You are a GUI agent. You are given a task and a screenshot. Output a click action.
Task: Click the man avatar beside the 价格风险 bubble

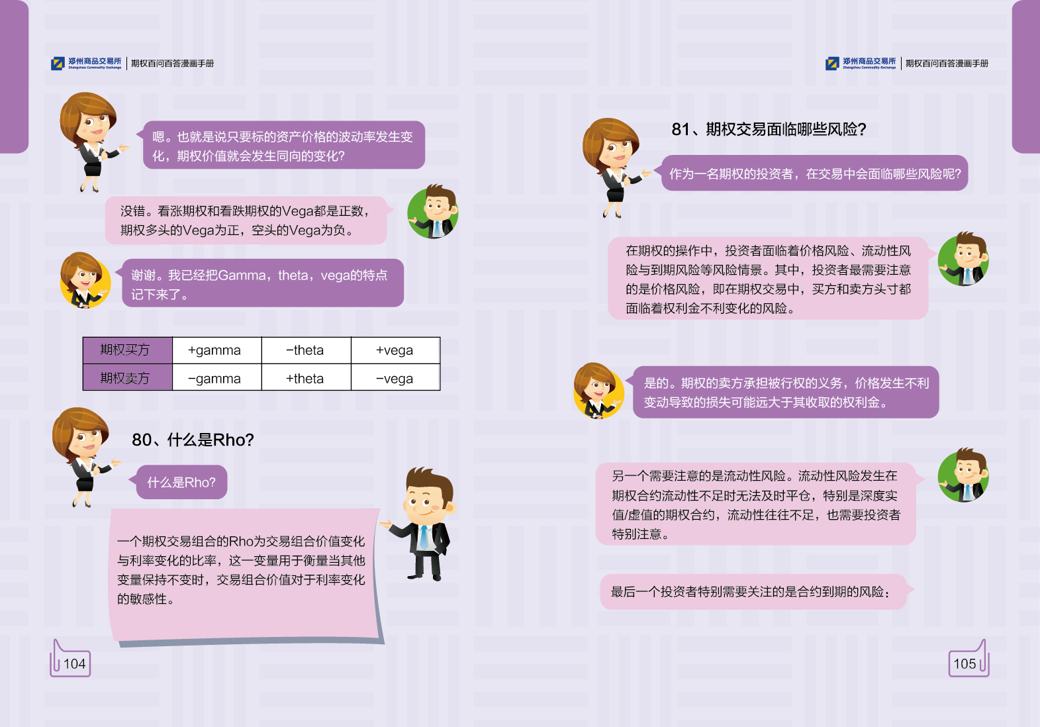[x=964, y=259]
